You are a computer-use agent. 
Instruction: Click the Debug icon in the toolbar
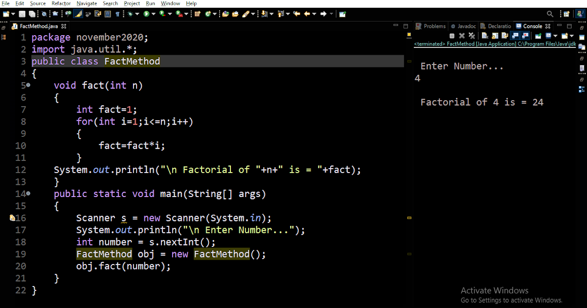coord(130,14)
